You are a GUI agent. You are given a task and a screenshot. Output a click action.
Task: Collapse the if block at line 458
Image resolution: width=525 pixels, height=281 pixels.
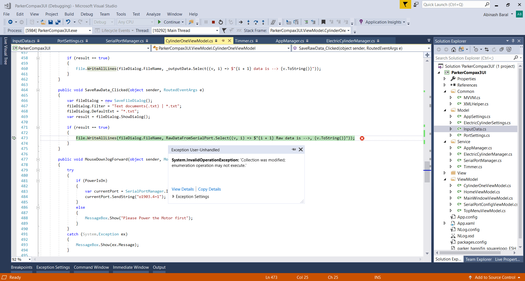(x=38, y=58)
